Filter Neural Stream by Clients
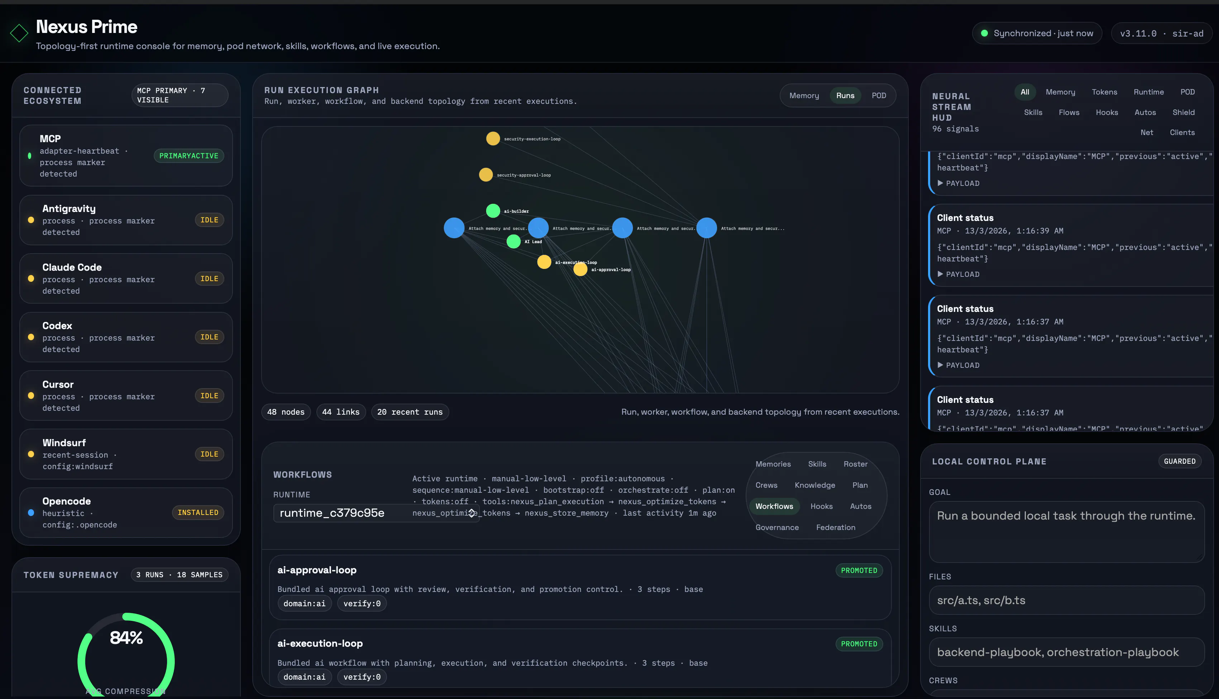1219x699 pixels. click(x=1182, y=132)
